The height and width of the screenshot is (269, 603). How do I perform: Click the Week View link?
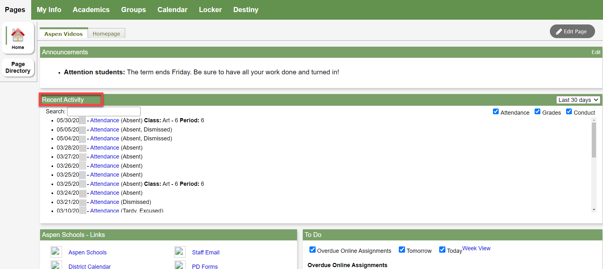pos(476,248)
